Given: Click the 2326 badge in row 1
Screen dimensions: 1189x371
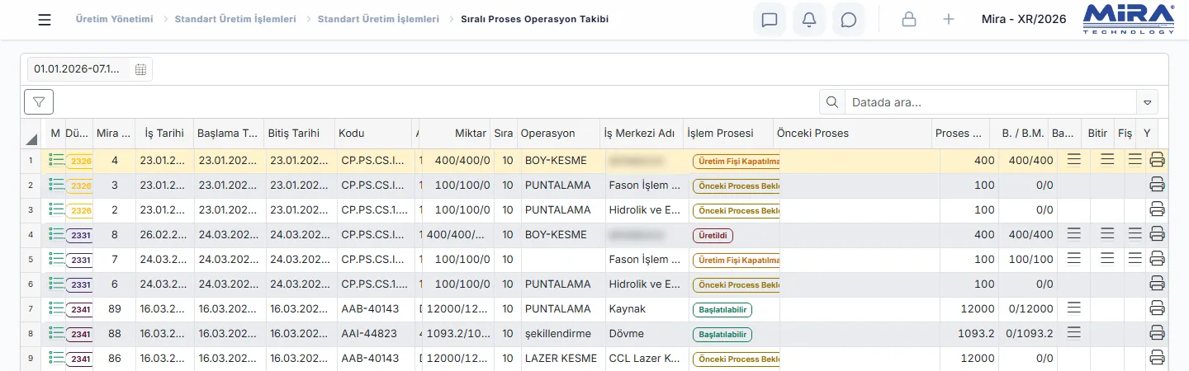Looking at the screenshot, I should (x=80, y=161).
